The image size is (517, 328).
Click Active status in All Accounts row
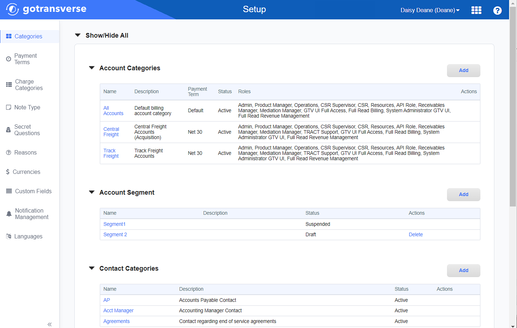[x=225, y=110]
